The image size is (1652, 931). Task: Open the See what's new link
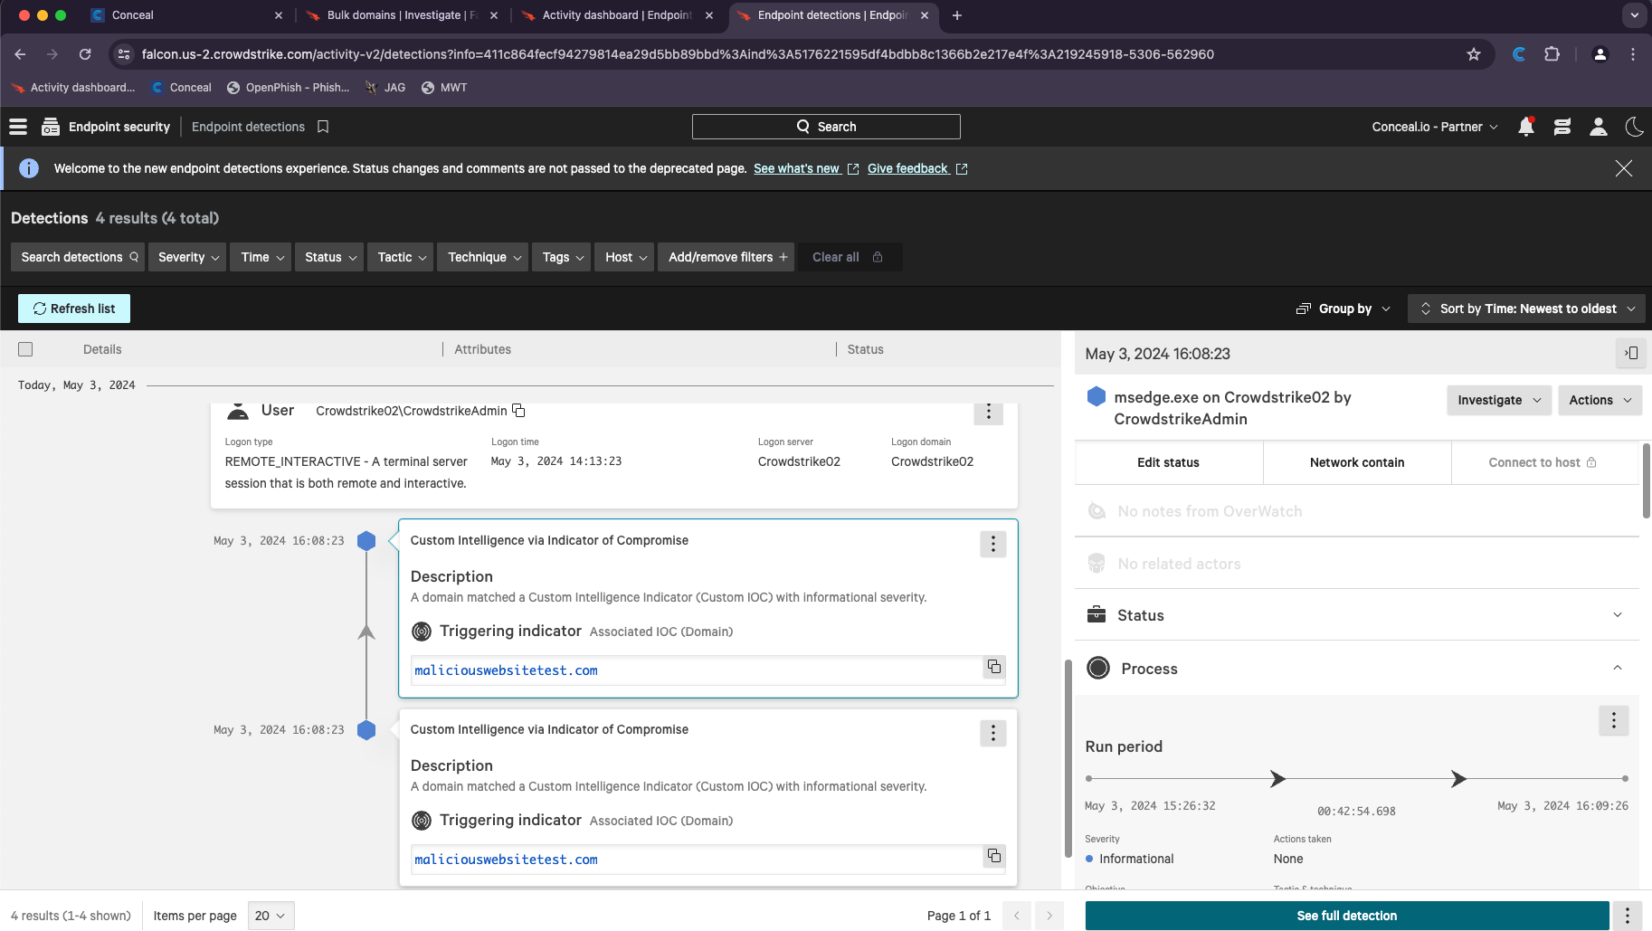(x=797, y=168)
